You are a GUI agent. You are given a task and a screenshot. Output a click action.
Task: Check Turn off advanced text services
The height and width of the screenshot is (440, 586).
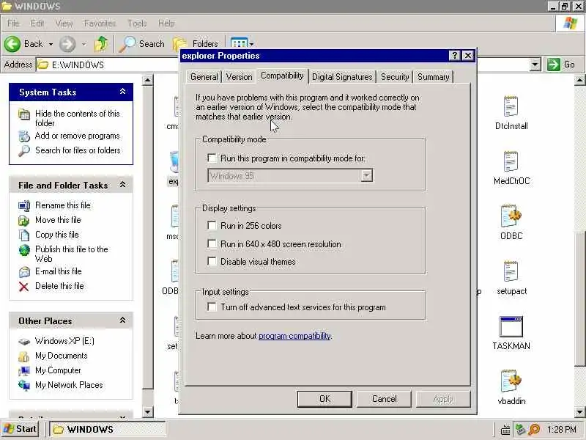click(x=212, y=307)
